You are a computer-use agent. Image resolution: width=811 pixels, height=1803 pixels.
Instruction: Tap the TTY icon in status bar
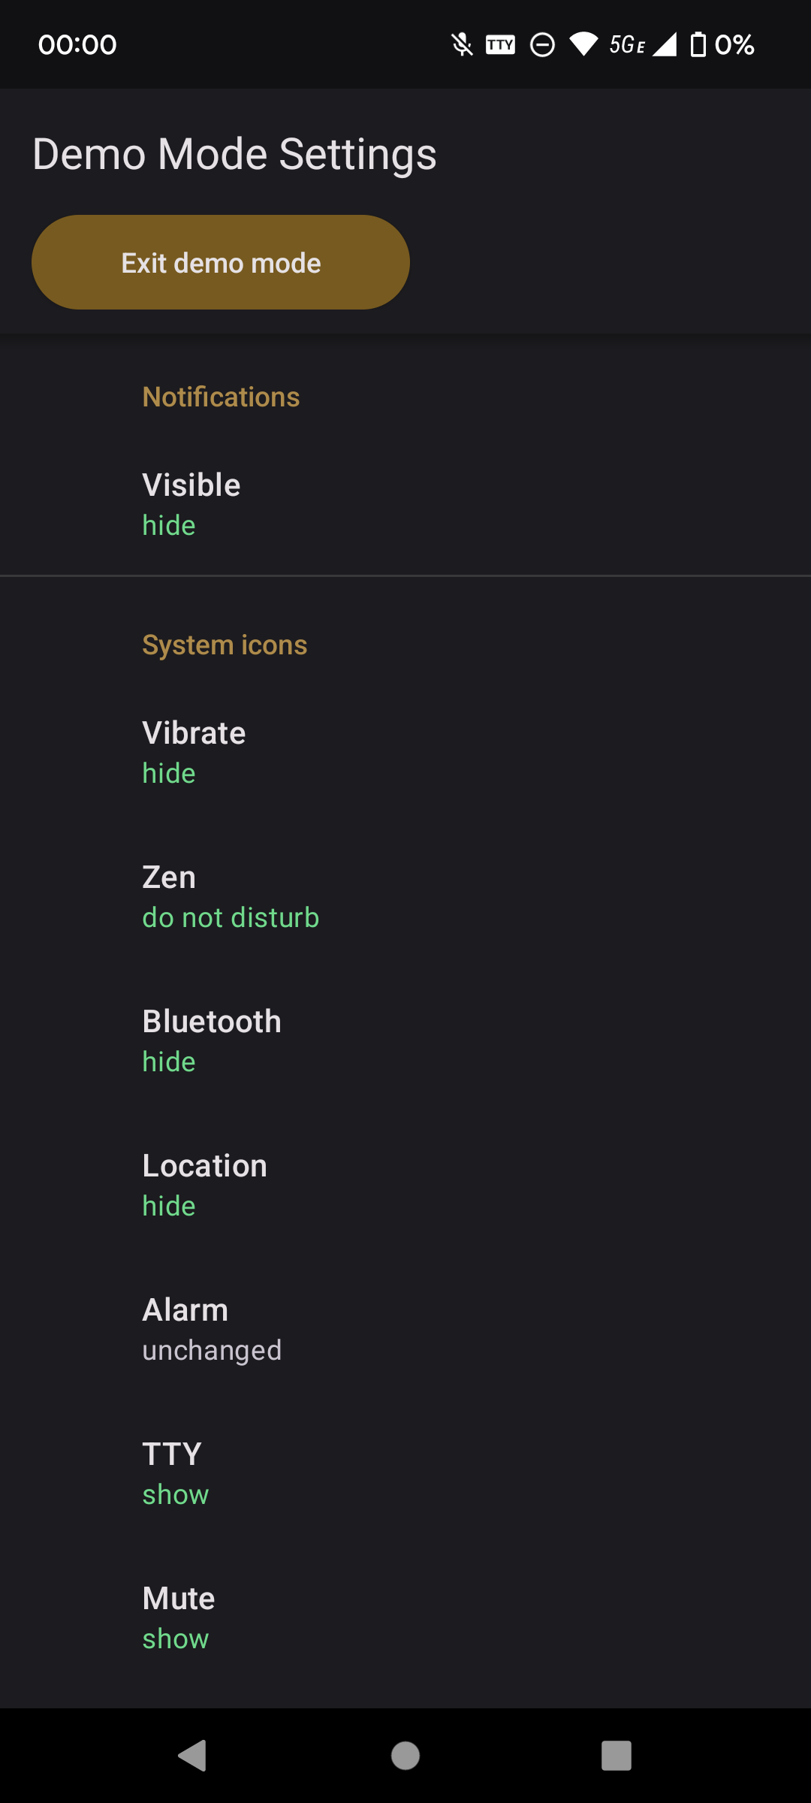pyautogui.click(x=500, y=45)
